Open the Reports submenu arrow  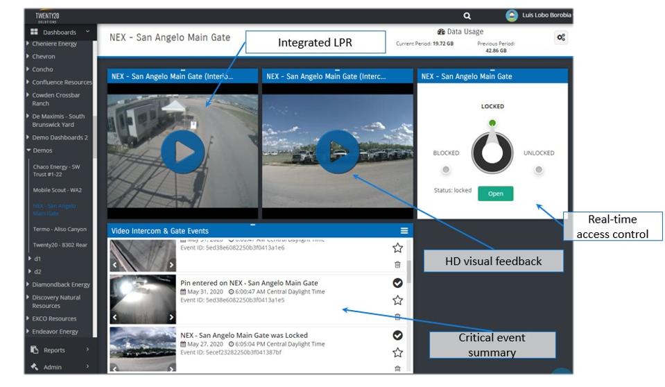[88, 350]
